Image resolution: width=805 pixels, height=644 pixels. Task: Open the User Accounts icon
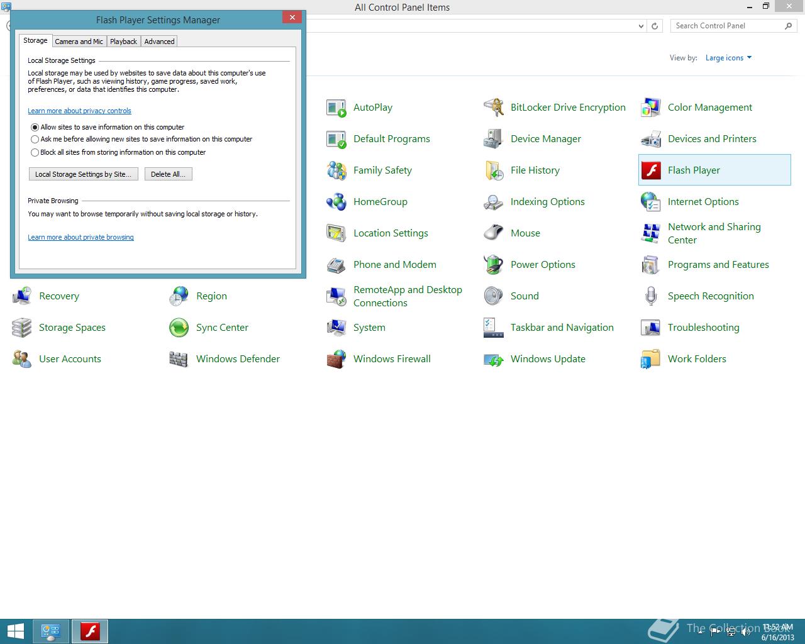click(22, 359)
